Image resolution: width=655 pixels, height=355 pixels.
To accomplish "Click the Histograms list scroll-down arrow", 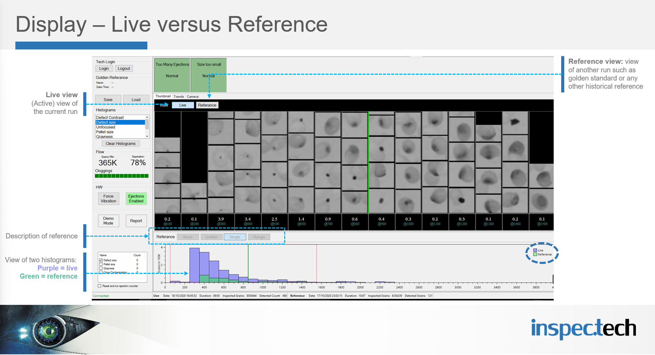I will coord(147,136).
